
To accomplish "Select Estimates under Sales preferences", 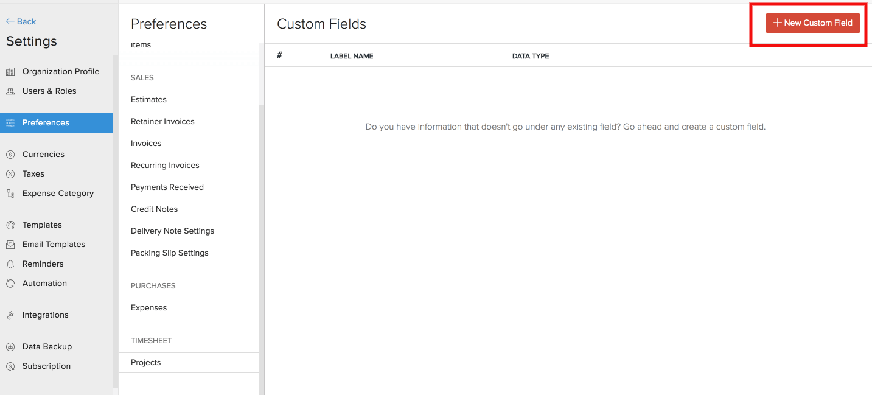I will (x=148, y=100).
